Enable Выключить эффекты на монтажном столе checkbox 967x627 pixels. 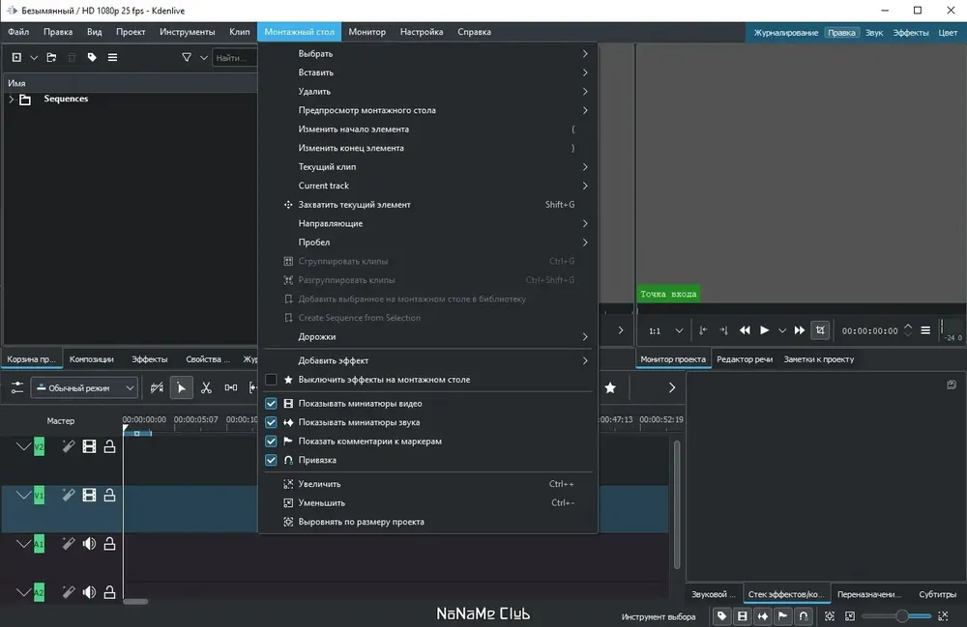pos(271,380)
